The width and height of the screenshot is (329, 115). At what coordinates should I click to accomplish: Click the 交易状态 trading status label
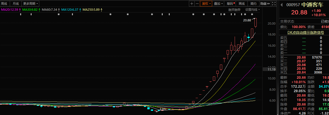(287, 22)
